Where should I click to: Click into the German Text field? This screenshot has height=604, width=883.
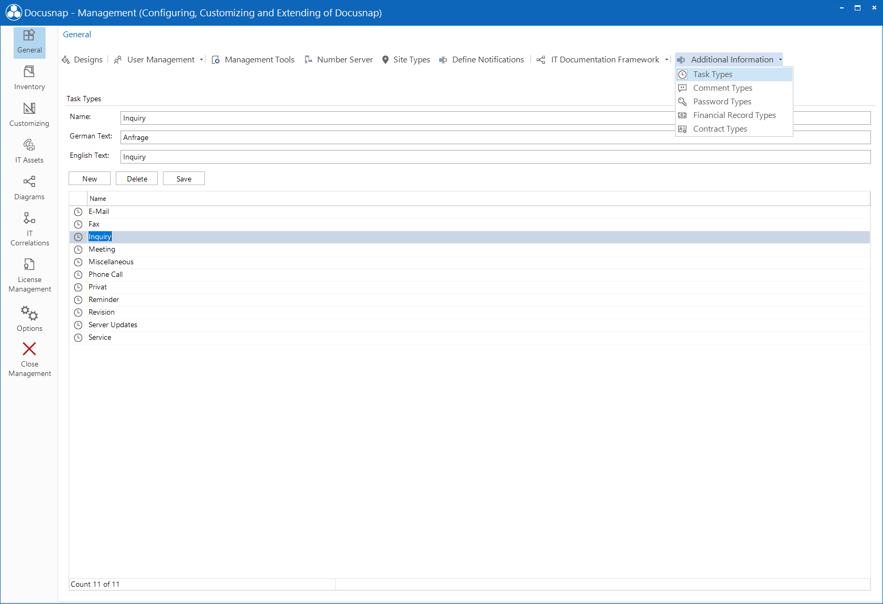tap(495, 137)
